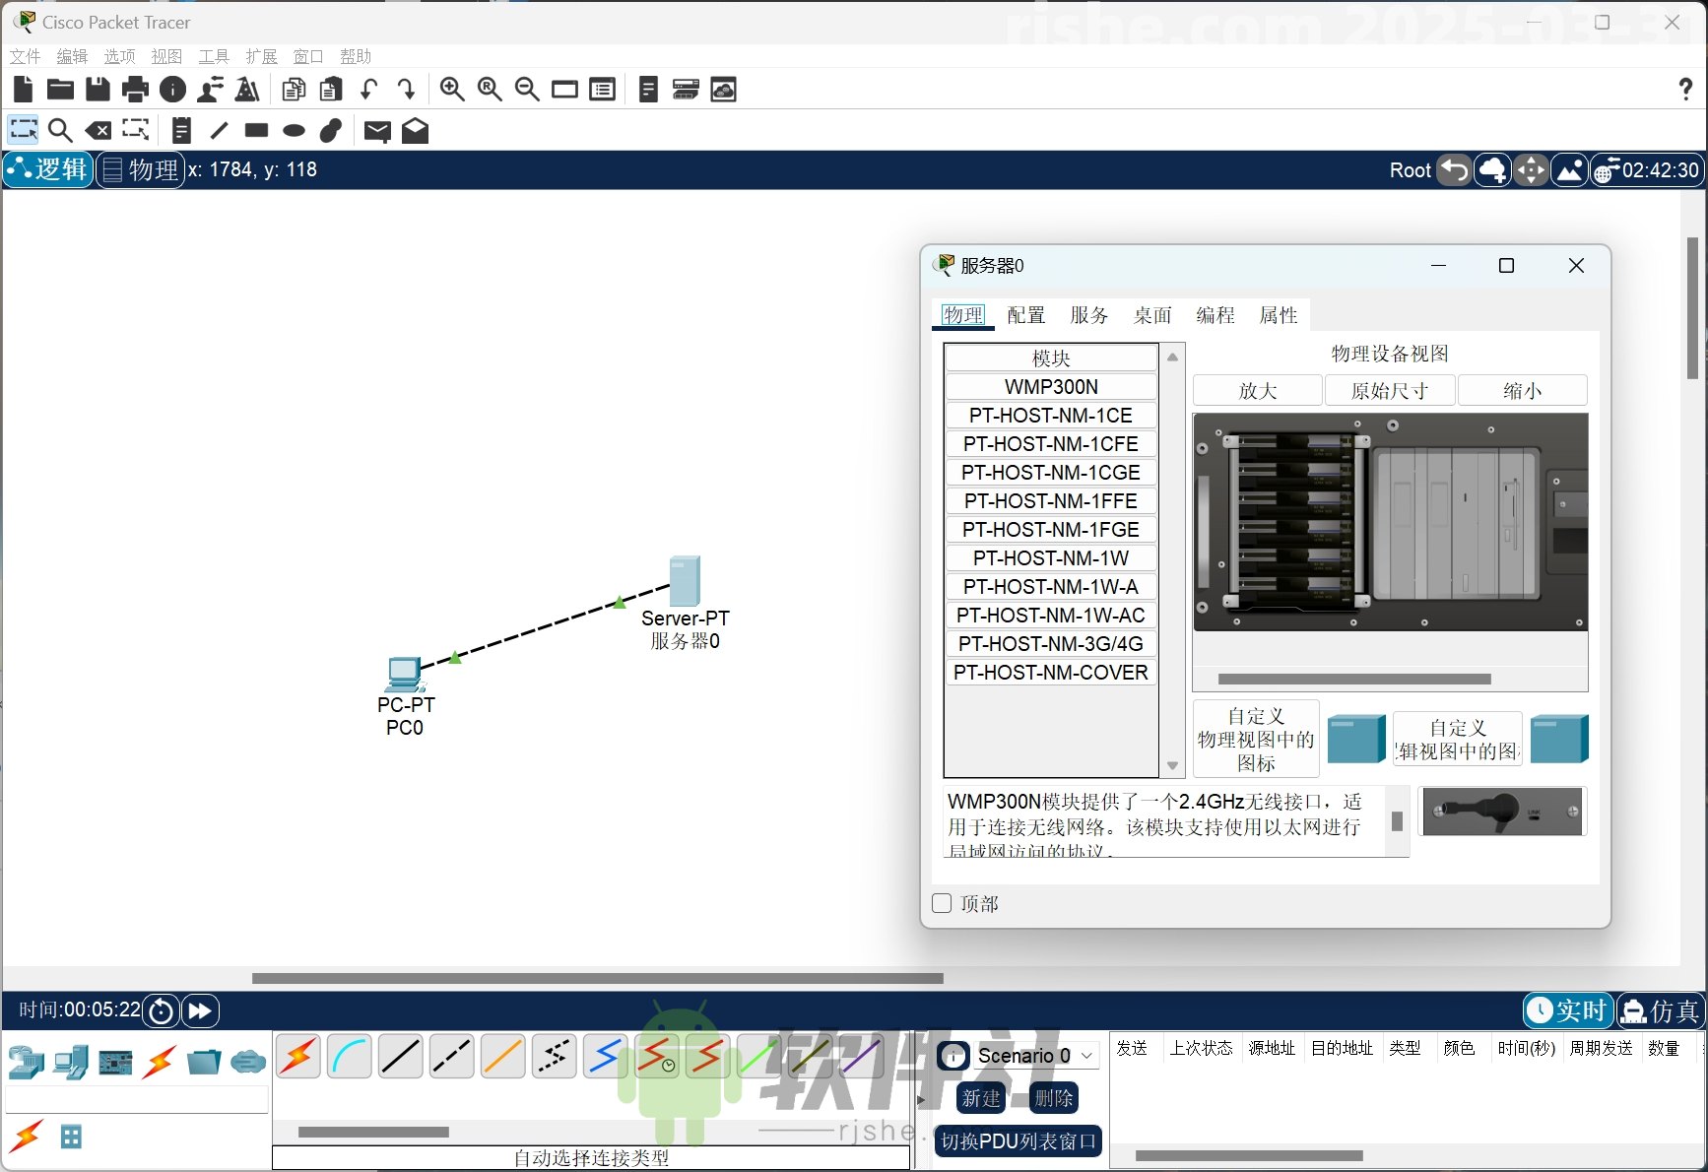The height and width of the screenshot is (1172, 1708).
Task: Select the Network Devices category icon
Action: coord(26,1062)
